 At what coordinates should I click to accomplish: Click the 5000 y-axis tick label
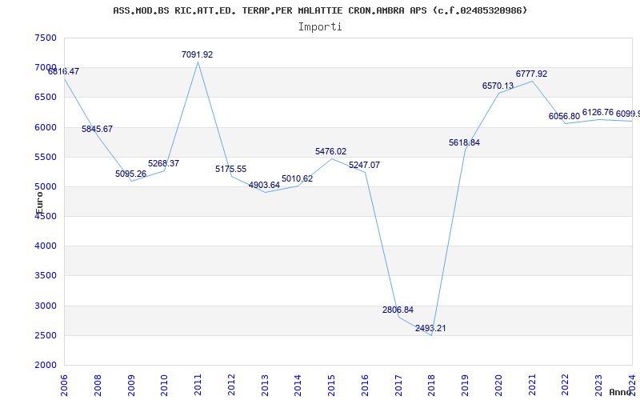[46, 187]
